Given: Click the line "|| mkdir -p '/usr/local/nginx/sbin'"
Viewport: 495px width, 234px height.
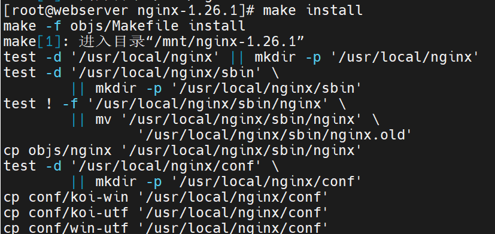Looking at the screenshot, I should coord(216,89).
